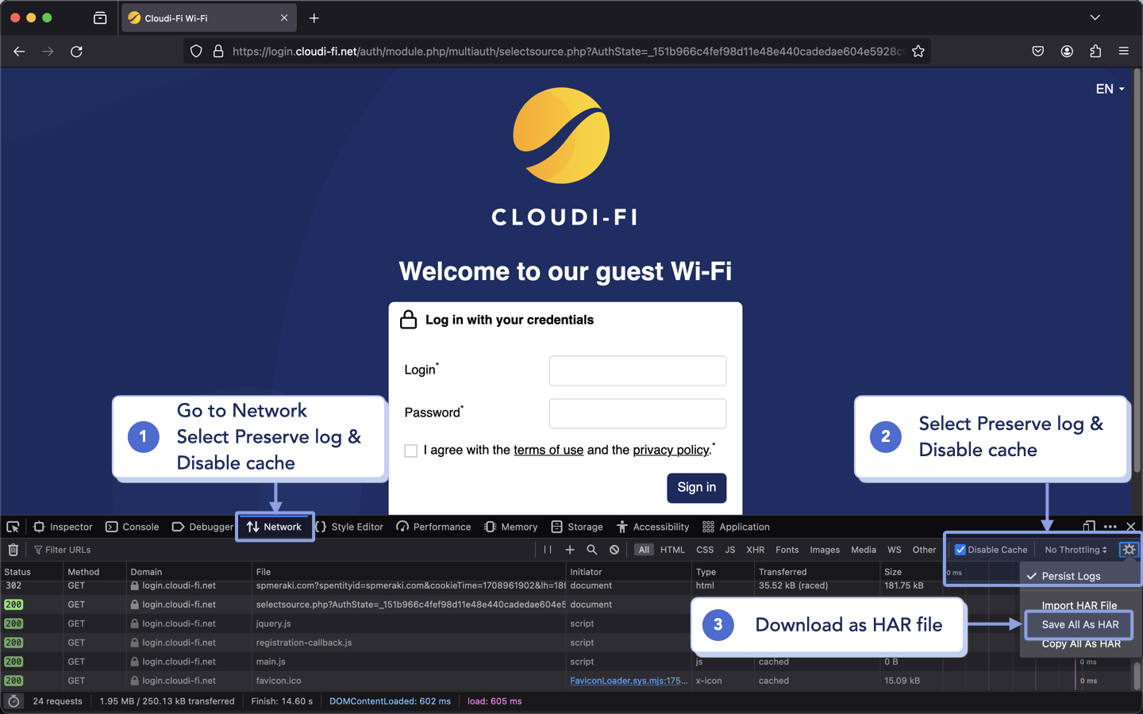The image size is (1143, 714).
Task: Select Save All As HAR menu entry
Action: [1078, 624]
